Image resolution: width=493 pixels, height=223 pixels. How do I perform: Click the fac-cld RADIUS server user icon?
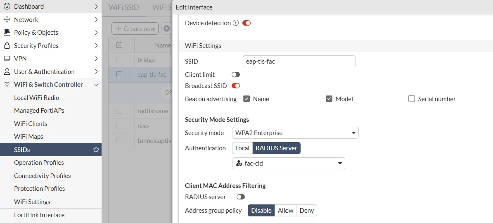(x=239, y=164)
